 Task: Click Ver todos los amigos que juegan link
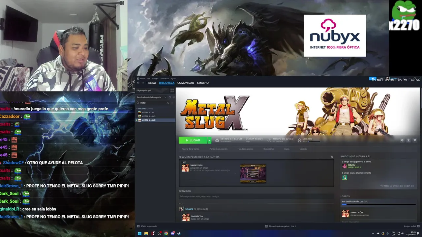click(x=397, y=186)
